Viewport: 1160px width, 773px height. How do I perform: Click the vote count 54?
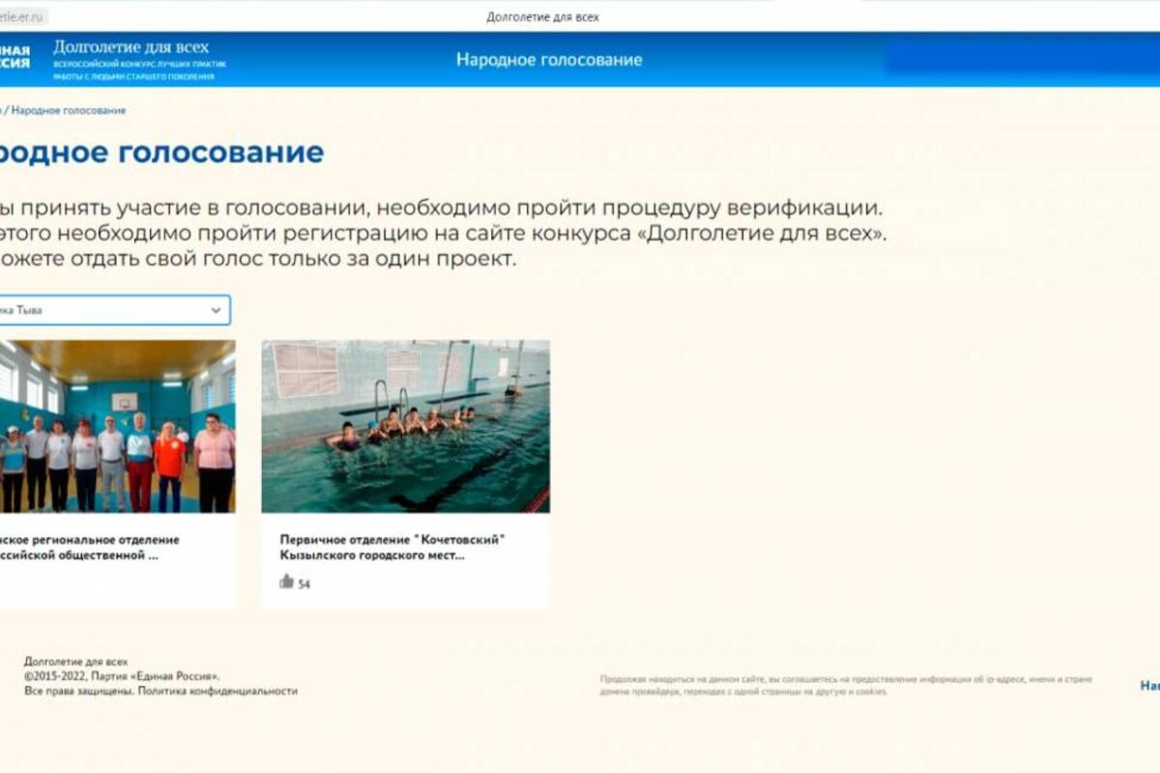pos(304,585)
